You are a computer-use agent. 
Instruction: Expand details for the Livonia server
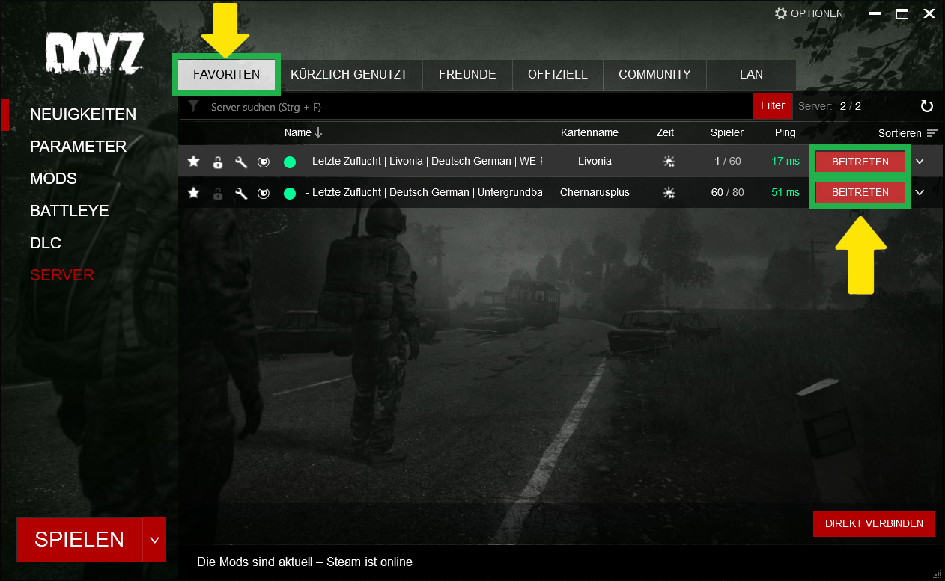click(x=920, y=161)
